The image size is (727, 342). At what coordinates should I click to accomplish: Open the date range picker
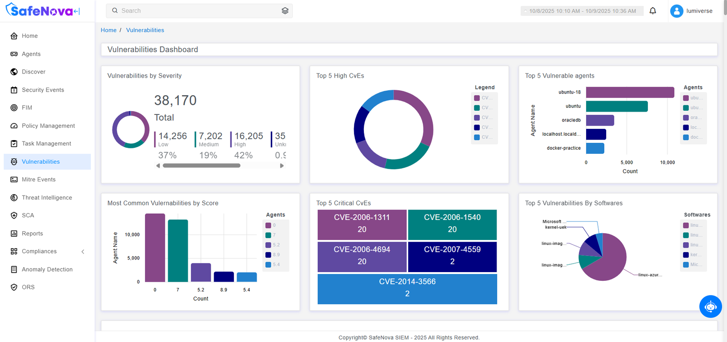pyautogui.click(x=582, y=11)
